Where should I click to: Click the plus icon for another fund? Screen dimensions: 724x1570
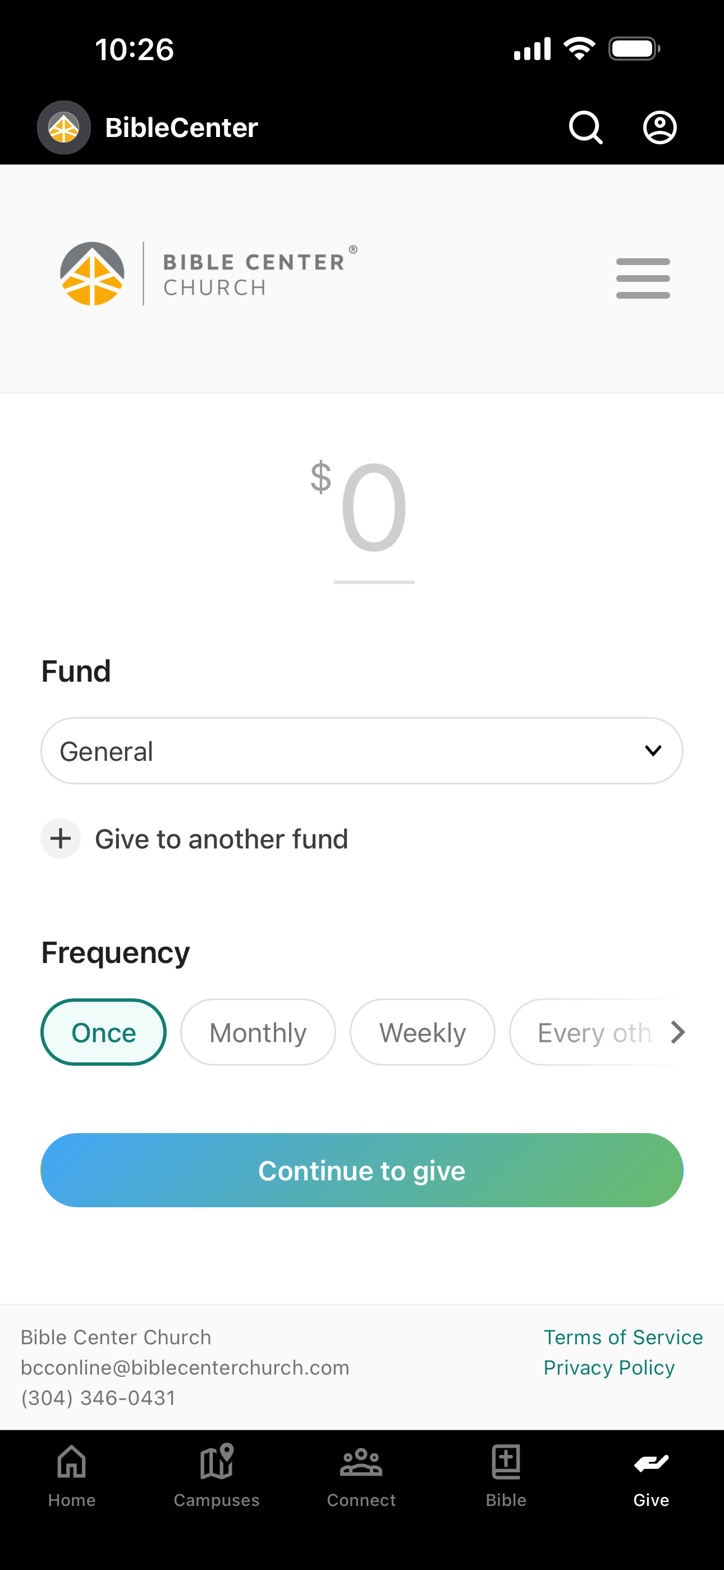pos(61,839)
